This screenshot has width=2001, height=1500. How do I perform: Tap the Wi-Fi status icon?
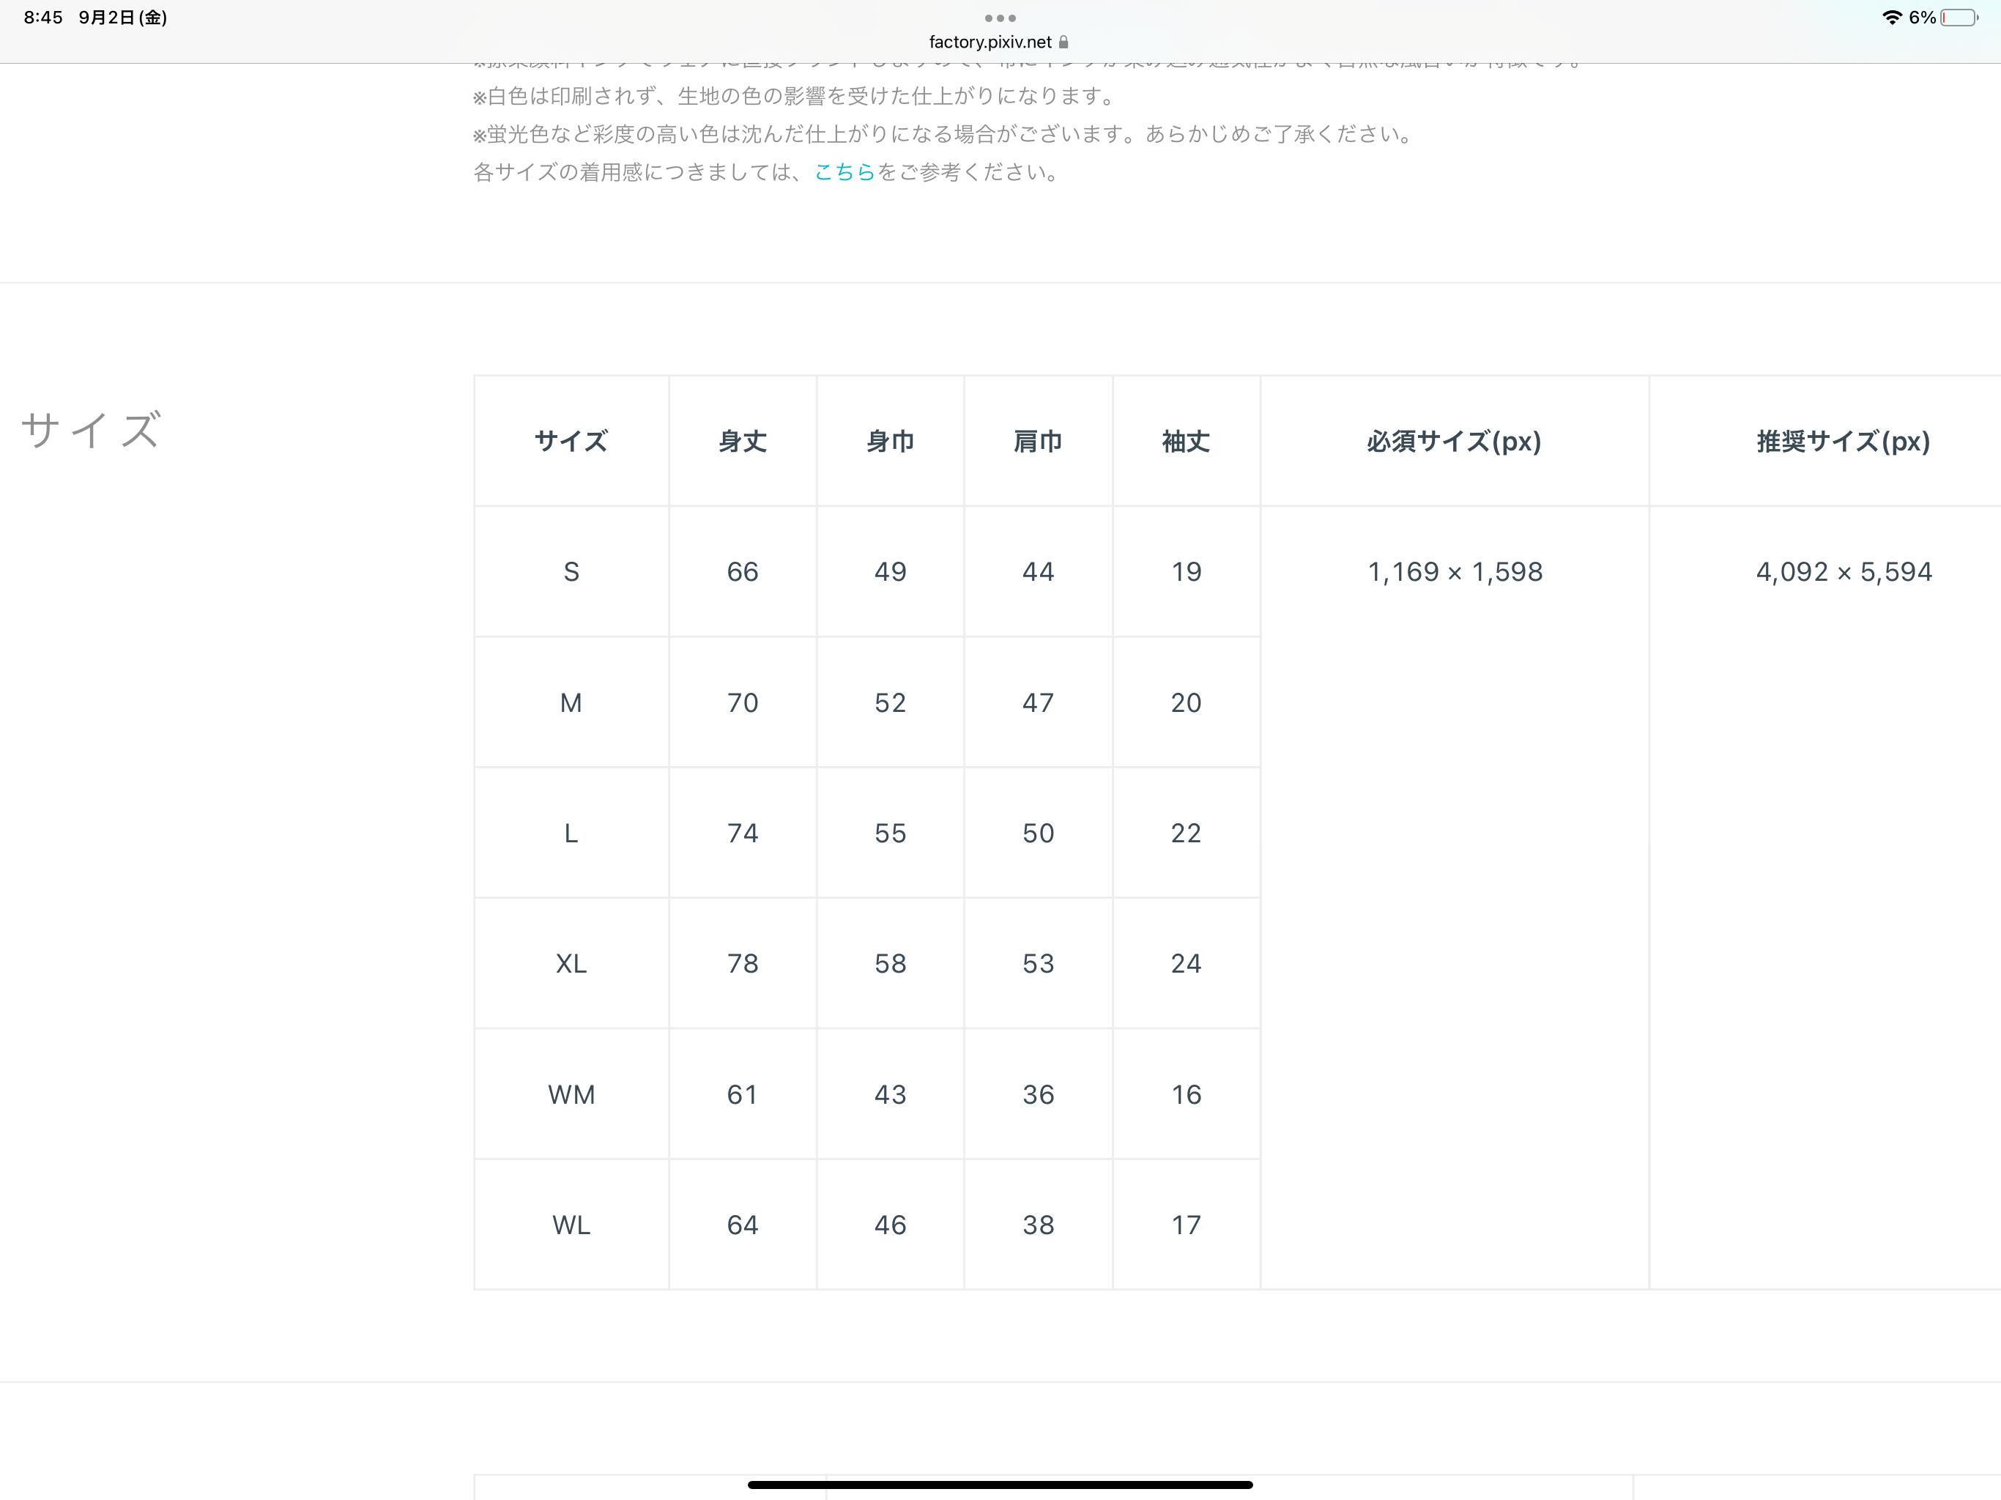pyautogui.click(x=1890, y=18)
